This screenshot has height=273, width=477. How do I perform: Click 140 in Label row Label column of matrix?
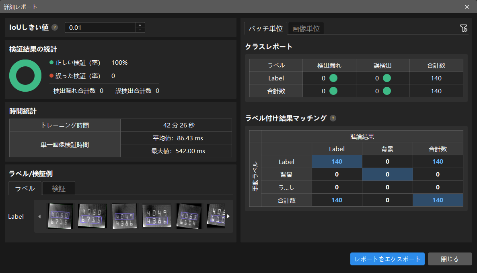point(337,162)
